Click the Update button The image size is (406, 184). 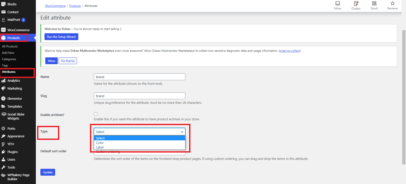[48, 172]
